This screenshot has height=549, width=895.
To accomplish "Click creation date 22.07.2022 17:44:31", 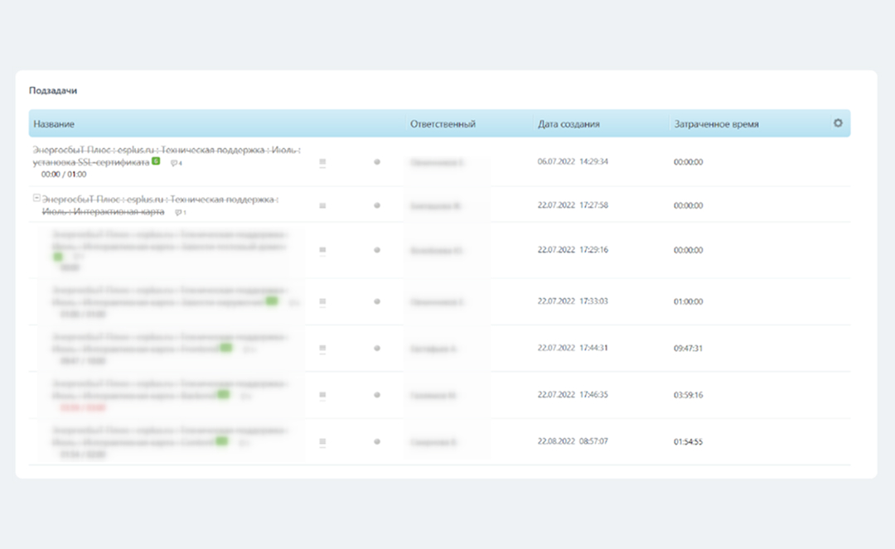I will coord(573,347).
